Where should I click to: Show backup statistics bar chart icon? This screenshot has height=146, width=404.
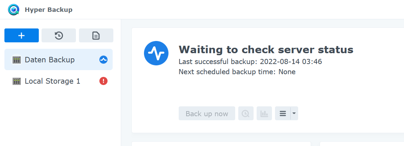click(x=264, y=113)
